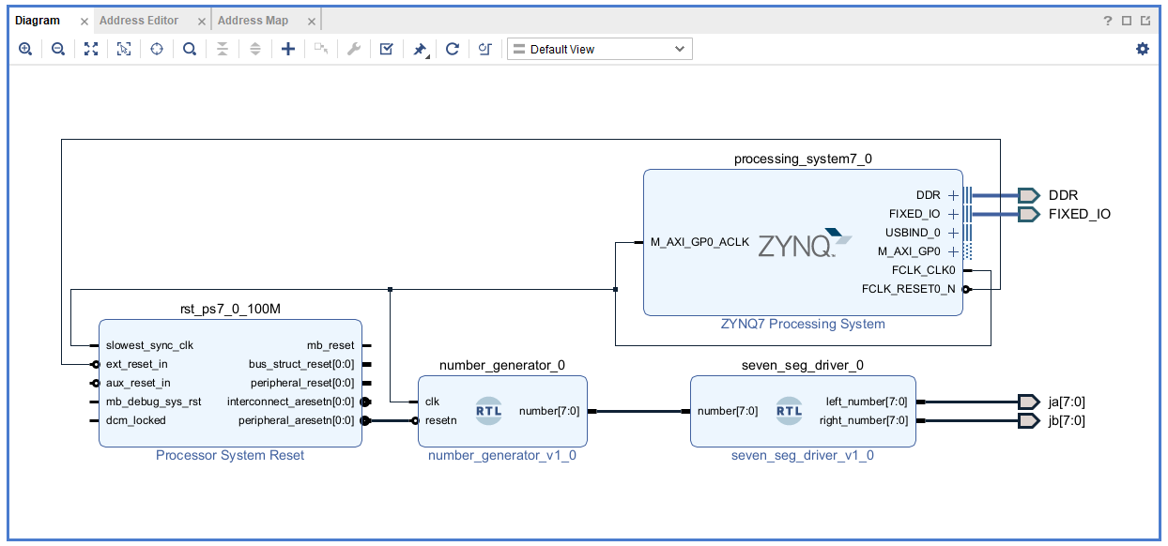Click the Auto-fit selection crosshair icon
Viewport: 1168px width, 546px height.
[157, 49]
